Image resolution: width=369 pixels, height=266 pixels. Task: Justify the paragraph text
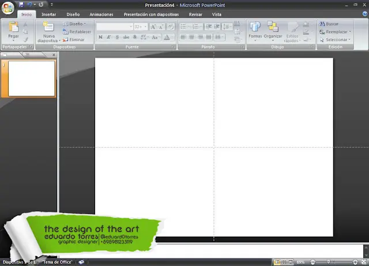click(209, 37)
